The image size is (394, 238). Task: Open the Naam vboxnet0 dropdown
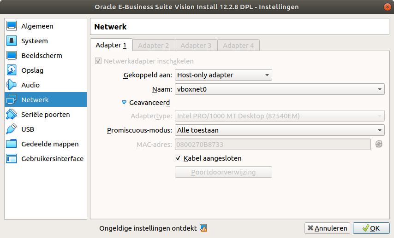click(x=280, y=90)
